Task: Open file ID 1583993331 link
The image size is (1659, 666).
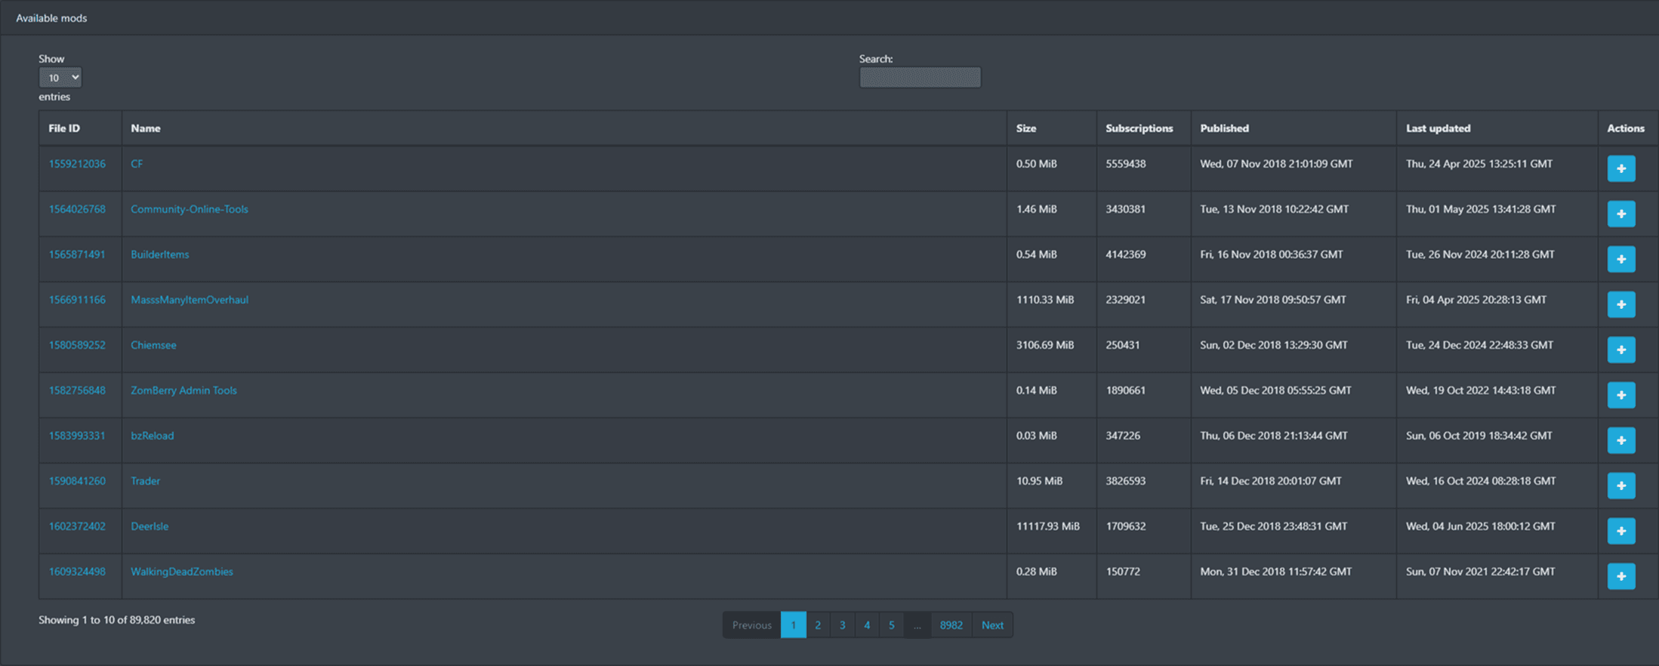Action: pos(77,436)
